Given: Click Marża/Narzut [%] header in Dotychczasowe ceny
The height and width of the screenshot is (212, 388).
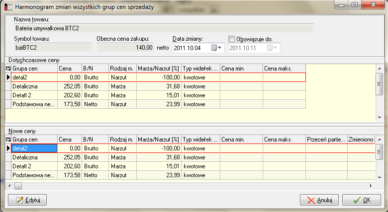Looking at the screenshot, I should point(159,69).
